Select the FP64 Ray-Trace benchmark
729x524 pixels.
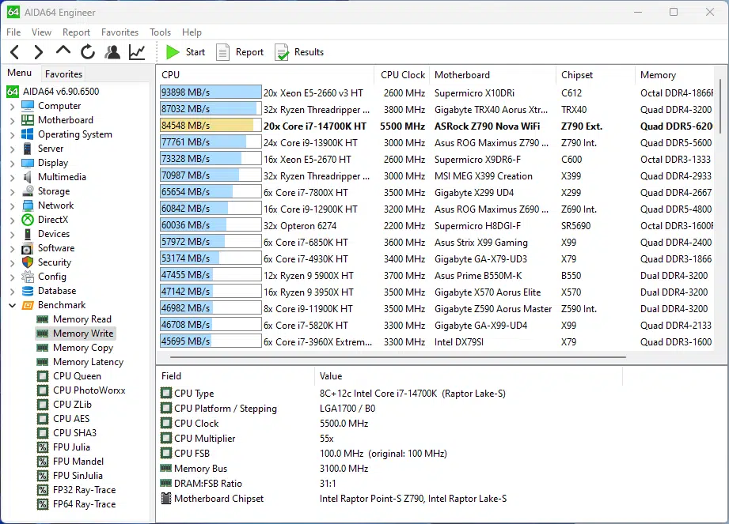[x=84, y=504]
